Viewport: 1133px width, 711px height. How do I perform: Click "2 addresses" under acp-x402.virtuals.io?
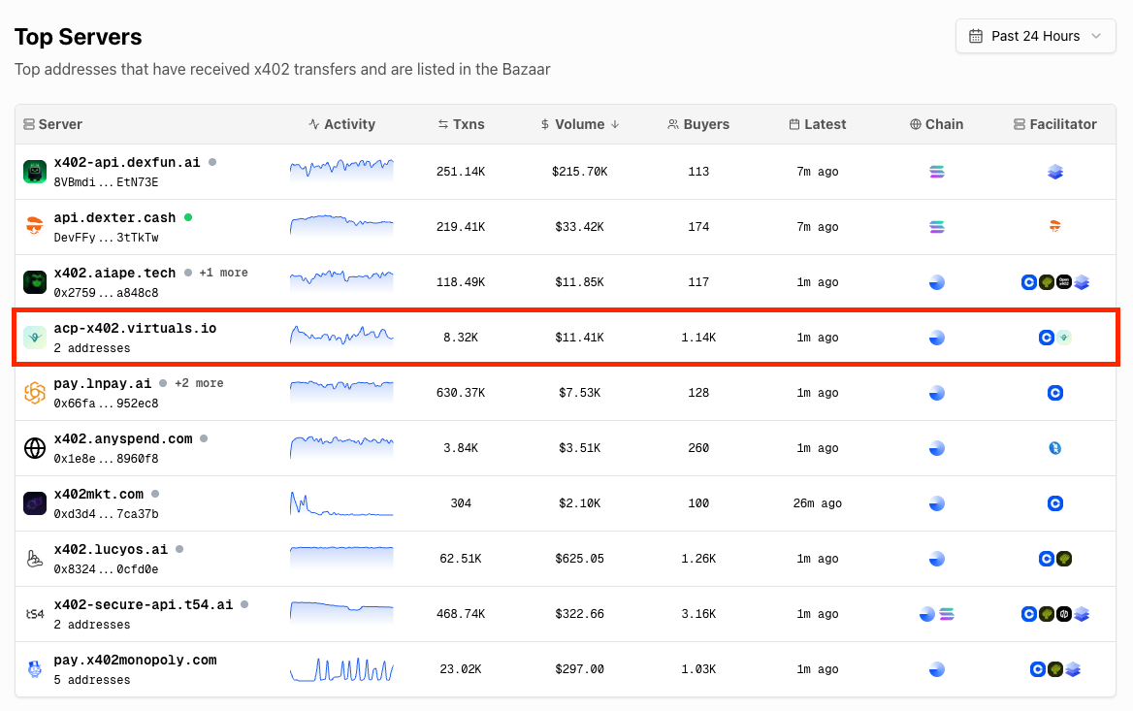(92, 348)
